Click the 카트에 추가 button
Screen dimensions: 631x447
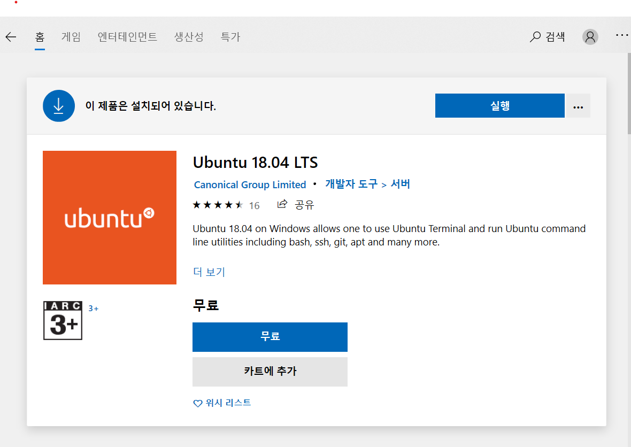coord(270,372)
